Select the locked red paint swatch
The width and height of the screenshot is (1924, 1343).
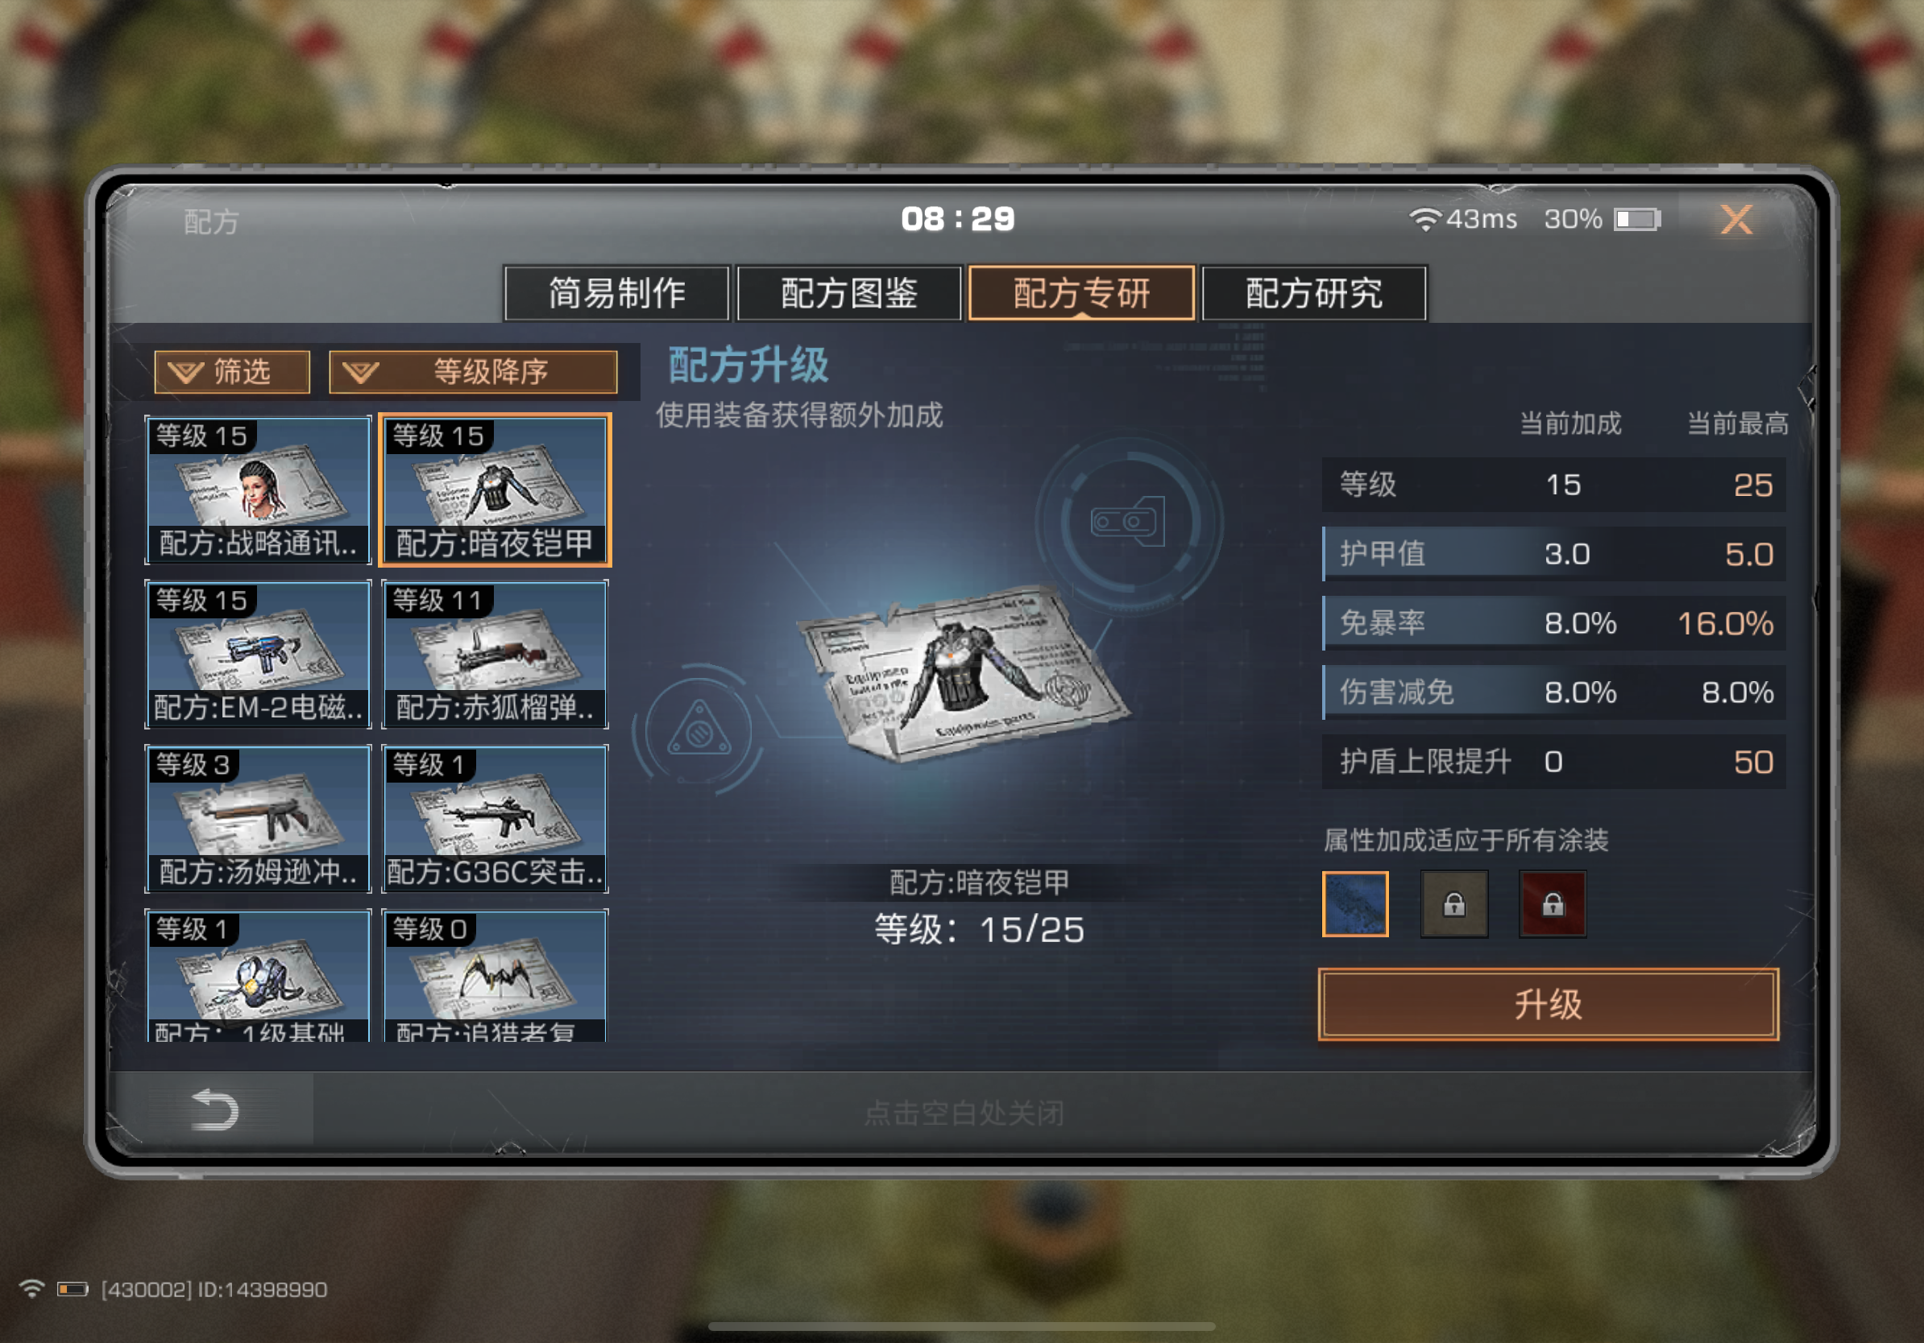[1552, 903]
